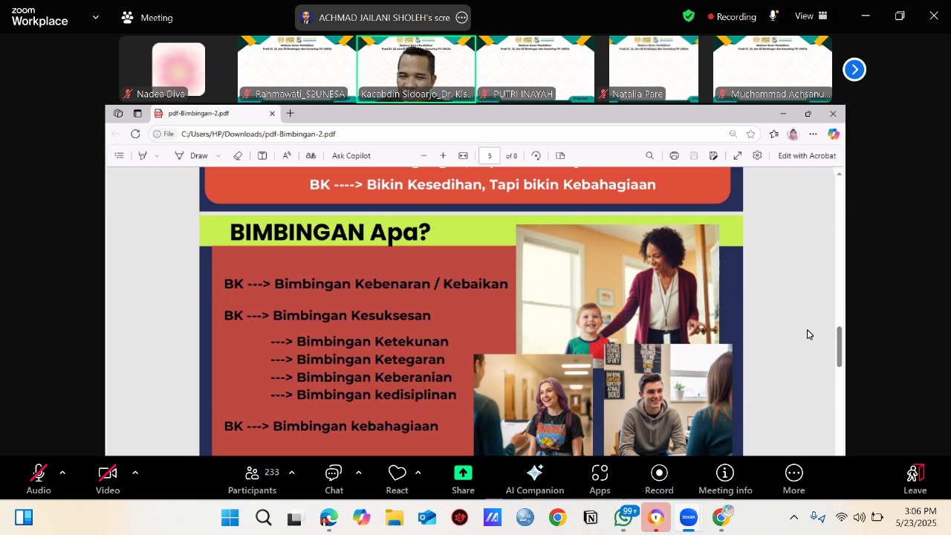
Task: Expand Draw tool options arrow
Action: 218,156
